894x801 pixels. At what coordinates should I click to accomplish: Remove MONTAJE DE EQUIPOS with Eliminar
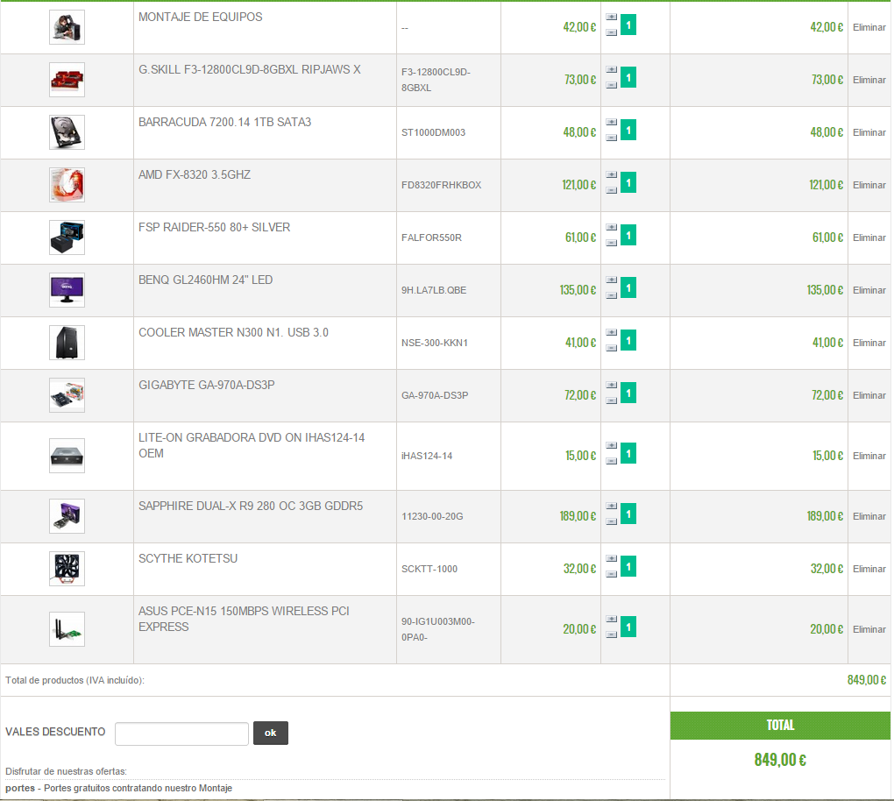(x=869, y=27)
